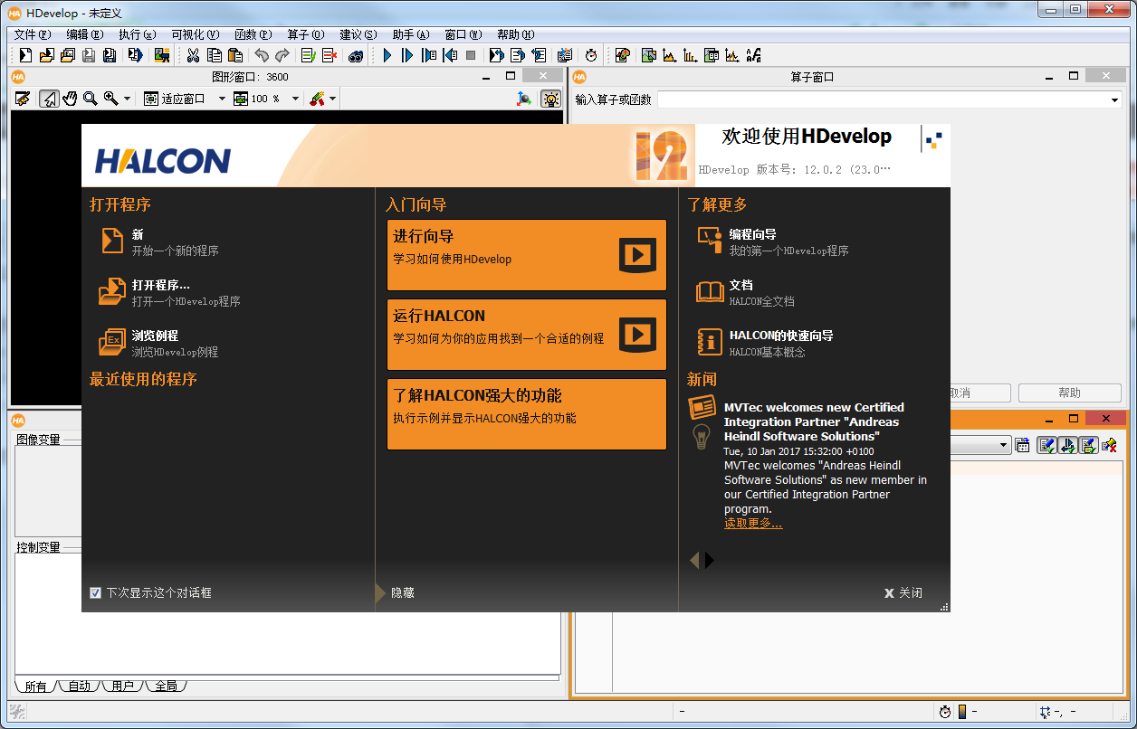The height and width of the screenshot is (729, 1137).
Task: Toggle the lightbulb icon in graphics window toolbar
Action: point(550,99)
